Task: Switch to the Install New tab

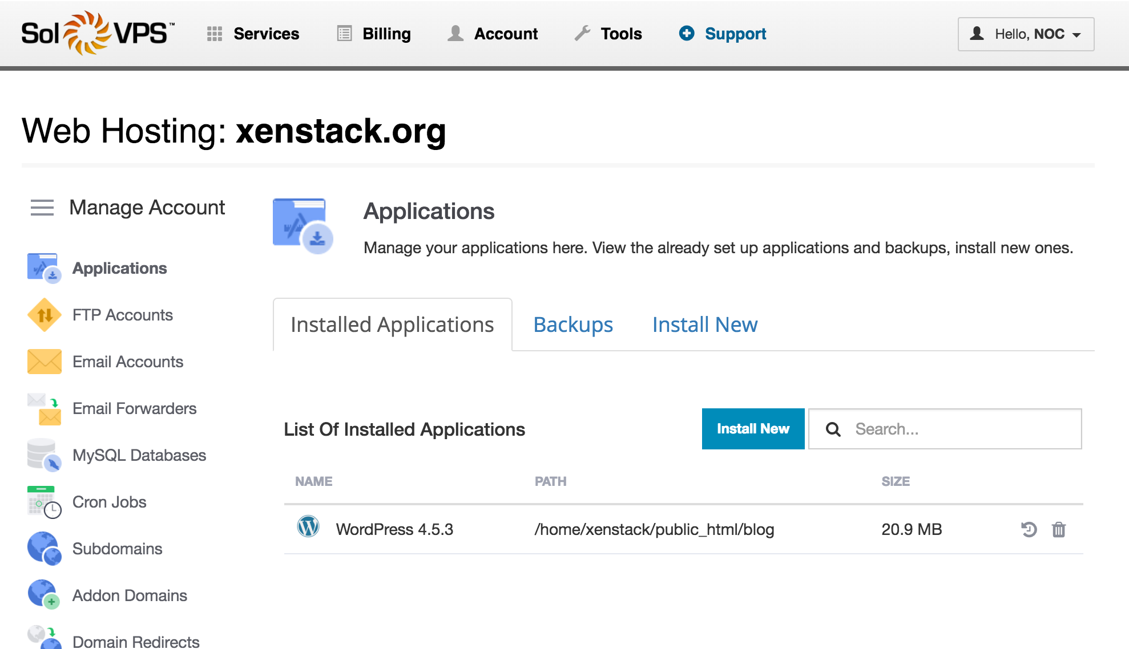Action: click(x=705, y=325)
